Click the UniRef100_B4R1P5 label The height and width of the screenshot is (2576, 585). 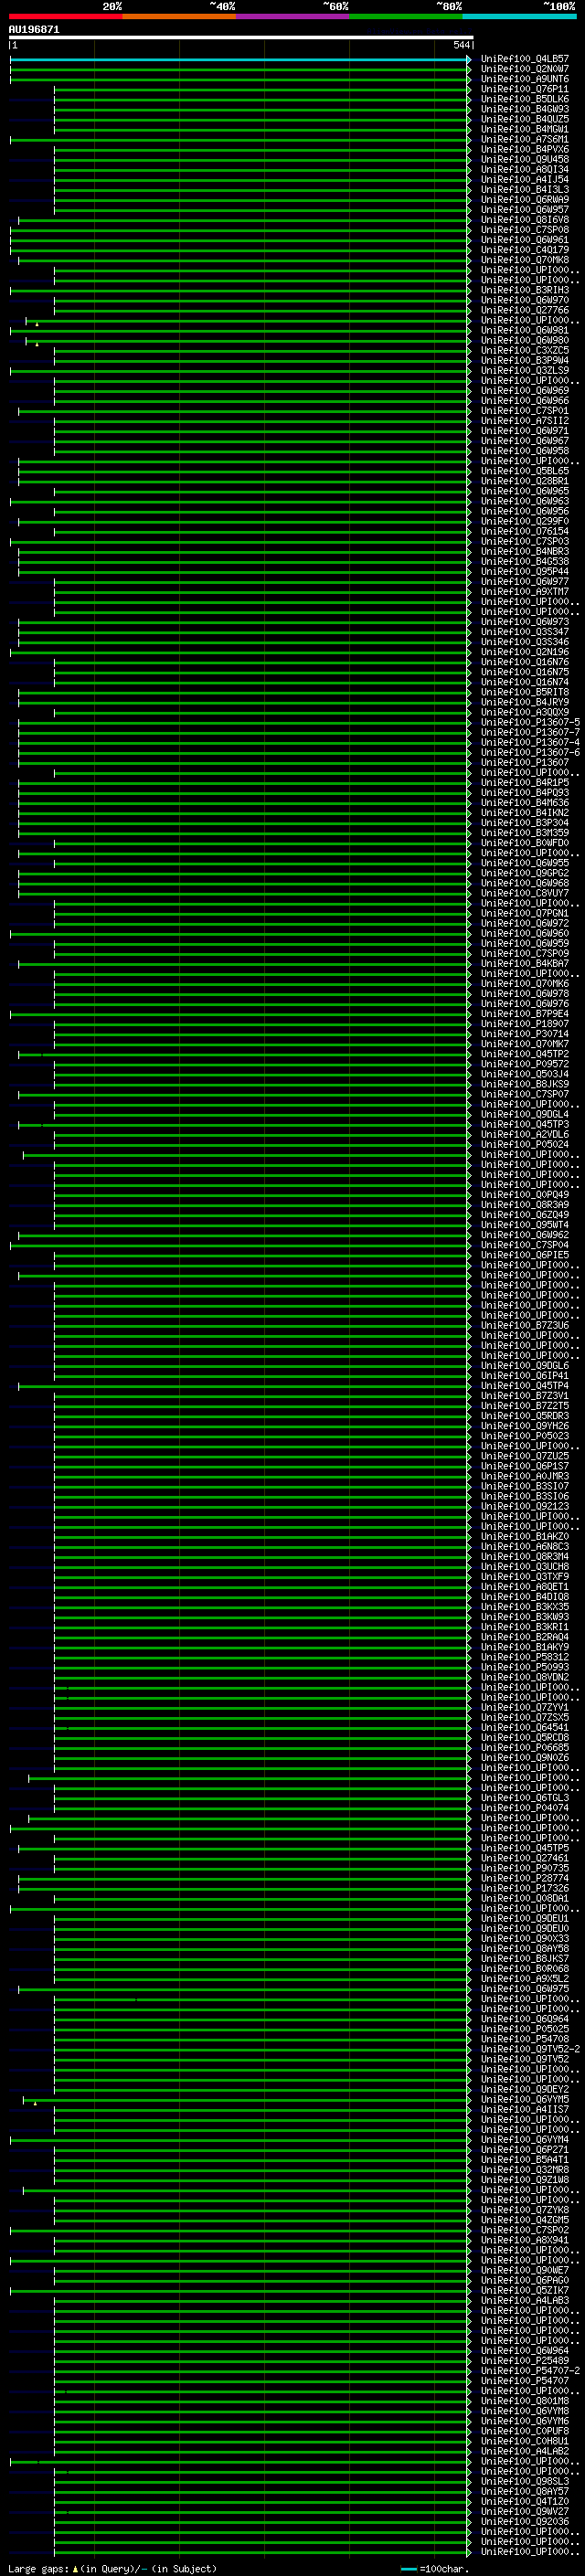pyautogui.click(x=525, y=782)
